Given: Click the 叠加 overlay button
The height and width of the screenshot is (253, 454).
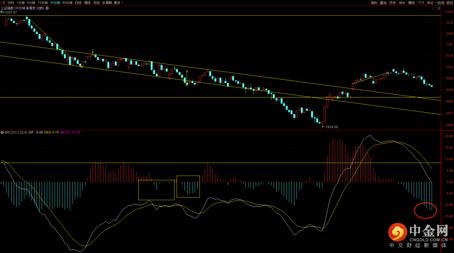Looking at the screenshot, I should click(383, 3).
